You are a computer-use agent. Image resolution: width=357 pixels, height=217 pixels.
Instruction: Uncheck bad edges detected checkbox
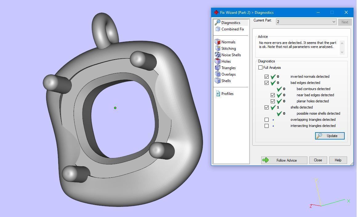tap(267, 83)
